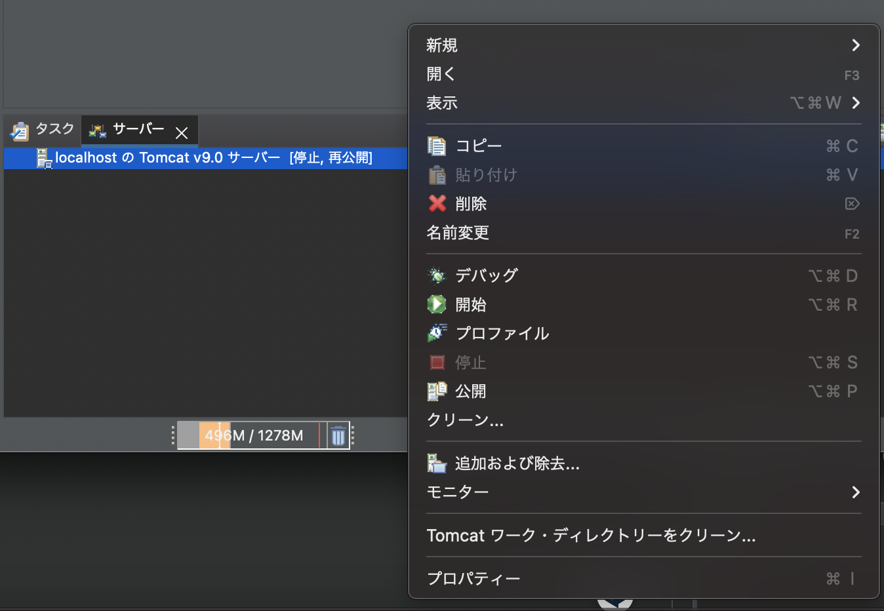884x611 pixels.
Task: Click the 追加および除去 server icon
Action: pyautogui.click(x=437, y=463)
